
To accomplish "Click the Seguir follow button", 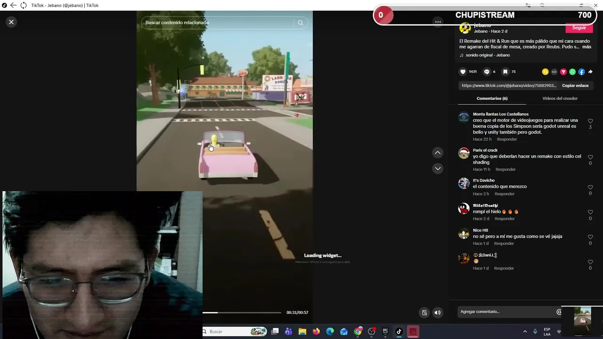I will (x=579, y=28).
